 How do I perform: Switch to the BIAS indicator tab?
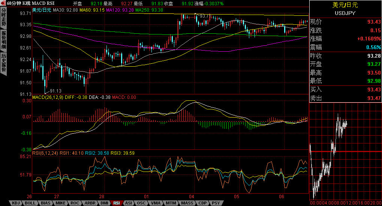(46, 203)
